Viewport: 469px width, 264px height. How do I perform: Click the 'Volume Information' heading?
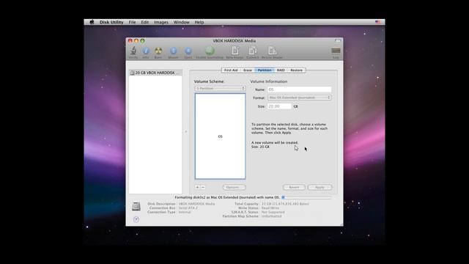[269, 81]
